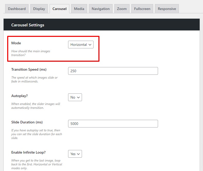Click the Enable Infinite Loop? label
The height and width of the screenshot is (171, 203).
(28, 152)
